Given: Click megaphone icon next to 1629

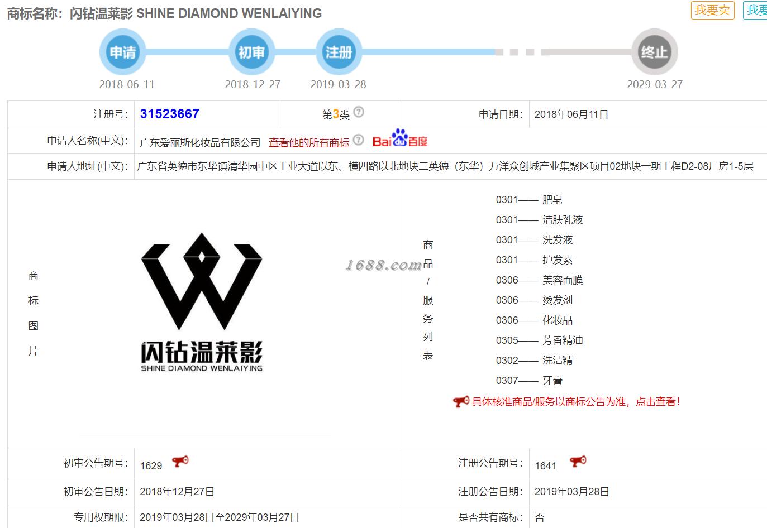Looking at the screenshot, I should pos(180,462).
